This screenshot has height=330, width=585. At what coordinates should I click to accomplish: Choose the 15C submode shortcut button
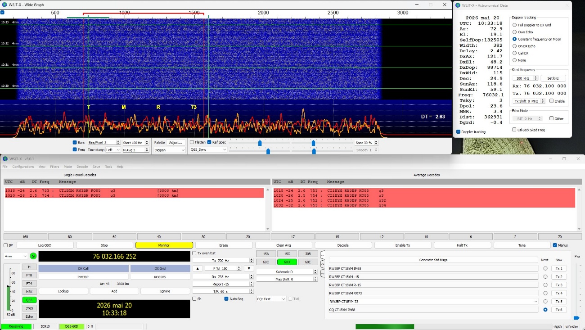point(287,254)
